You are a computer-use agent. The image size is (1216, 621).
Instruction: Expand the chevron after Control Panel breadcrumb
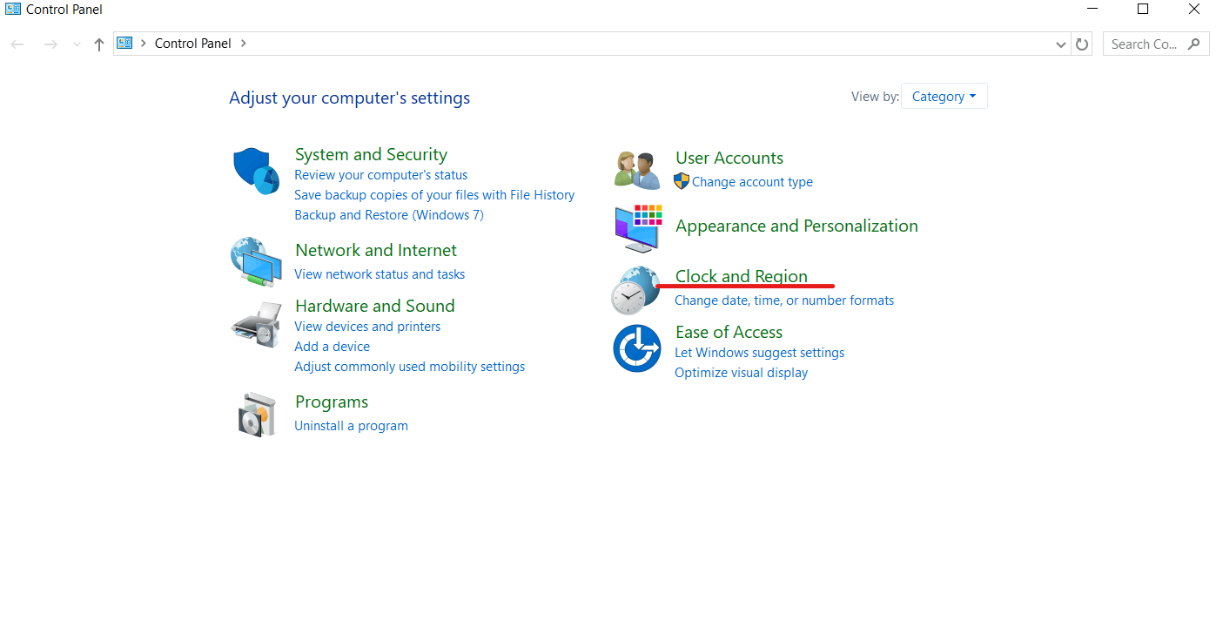coord(244,43)
